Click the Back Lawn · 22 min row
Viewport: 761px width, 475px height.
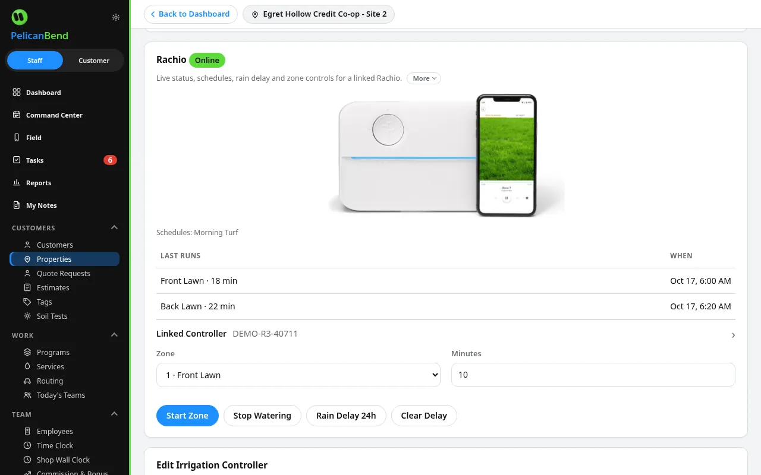coord(446,306)
